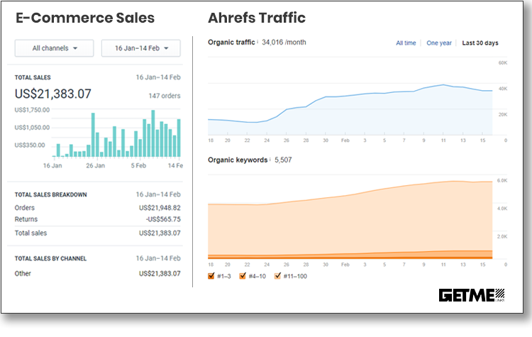The height and width of the screenshot is (337, 532).
Task: Click the TOTAL SALES BY CHANNEL heading
Action: (50, 259)
